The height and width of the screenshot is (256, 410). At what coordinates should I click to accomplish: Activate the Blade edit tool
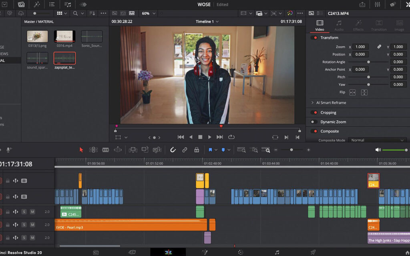[x=105, y=150]
